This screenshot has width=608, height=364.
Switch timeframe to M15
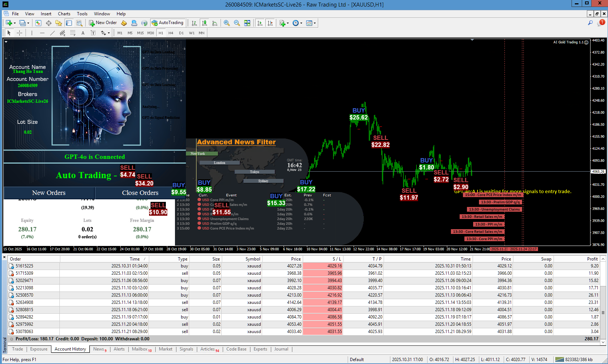point(140,33)
